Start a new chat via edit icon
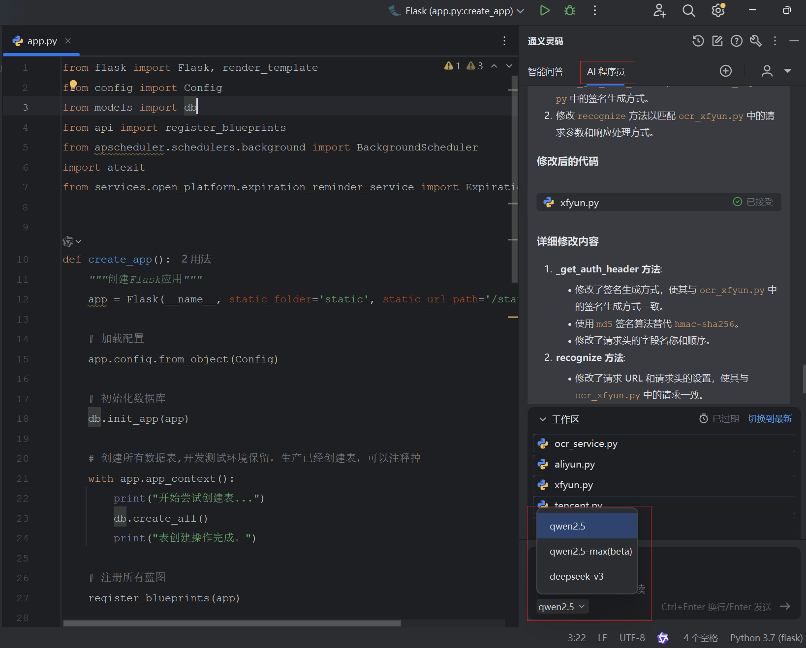Viewport: 806px width, 648px height. [x=717, y=41]
